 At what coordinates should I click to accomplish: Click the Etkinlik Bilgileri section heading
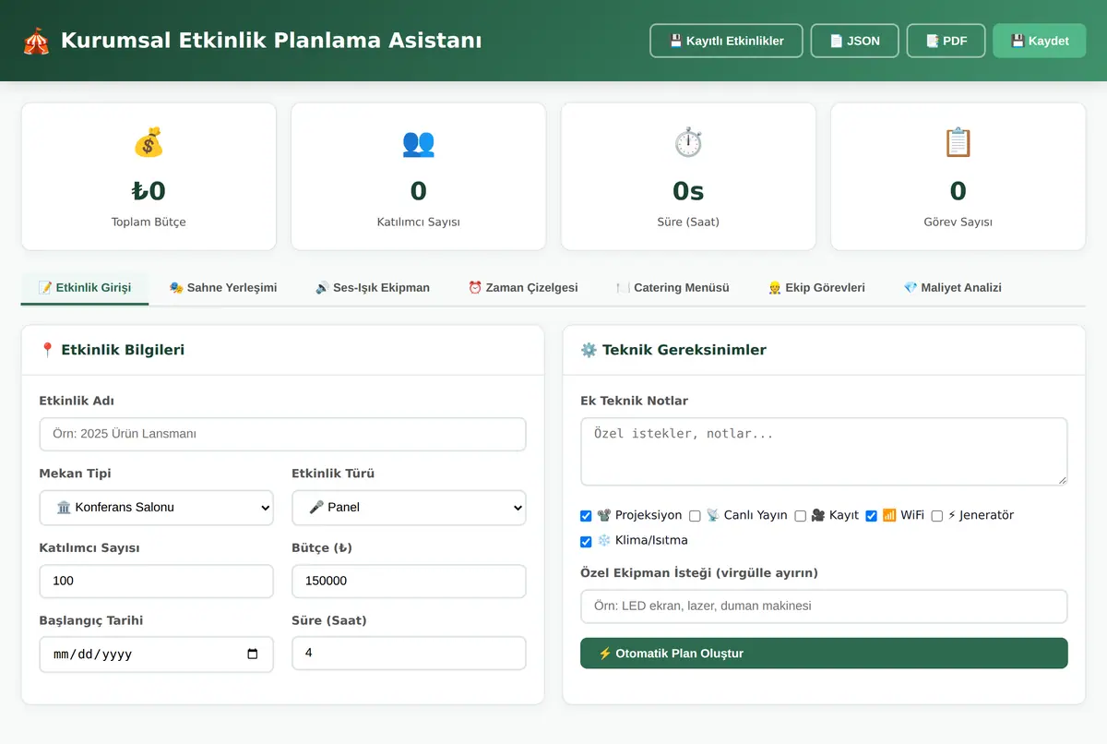click(123, 350)
